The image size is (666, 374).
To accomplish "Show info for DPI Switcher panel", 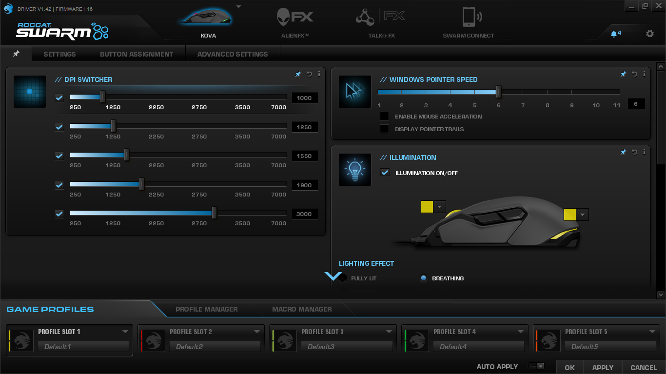I will coord(319,74).
